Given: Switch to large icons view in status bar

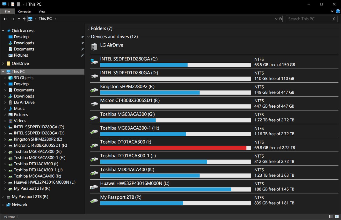Looking at the screenshot, I should click(336, 217).
